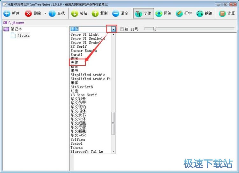
Task: Click the 打字 (Typing) pencil icon
Action: 179,13
